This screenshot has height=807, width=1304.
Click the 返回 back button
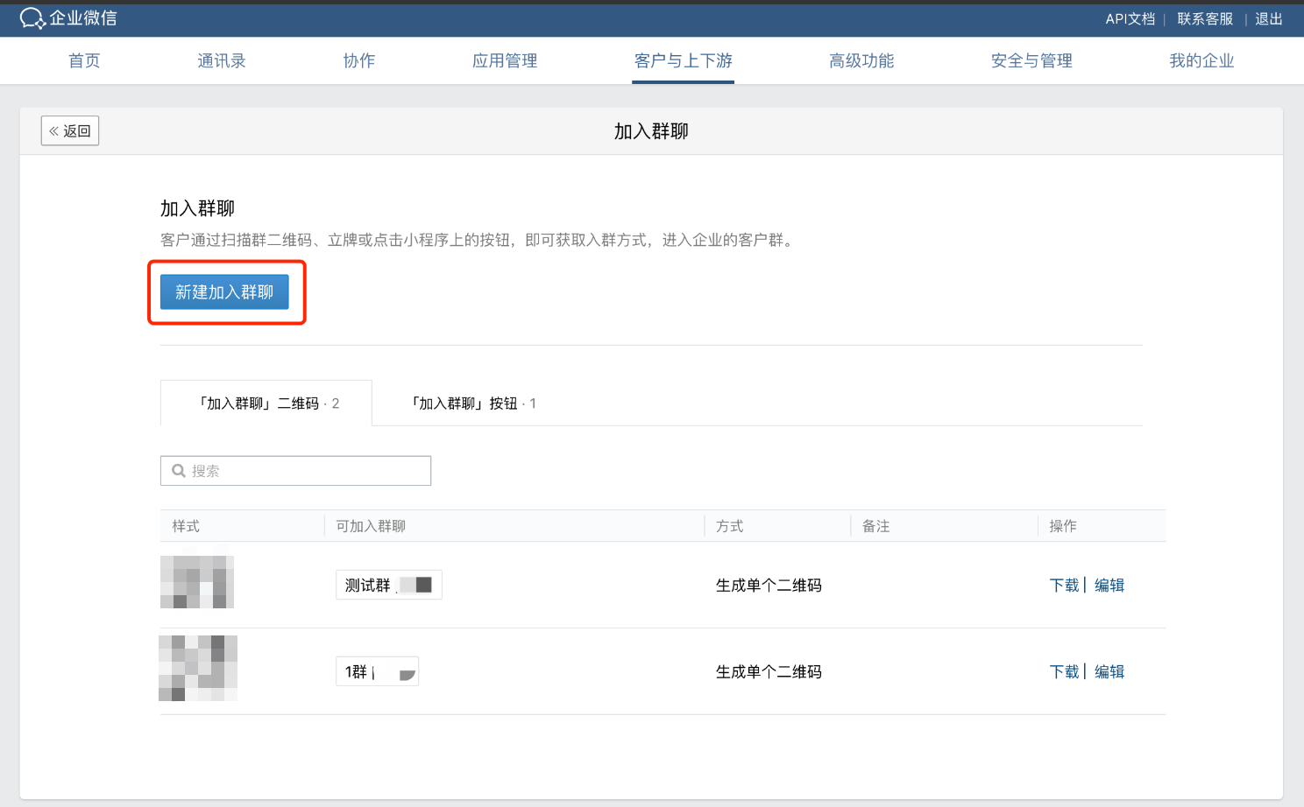click(70, 130)
